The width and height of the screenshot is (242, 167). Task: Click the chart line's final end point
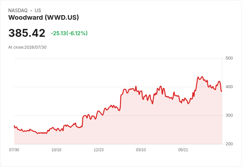point(222,91)
